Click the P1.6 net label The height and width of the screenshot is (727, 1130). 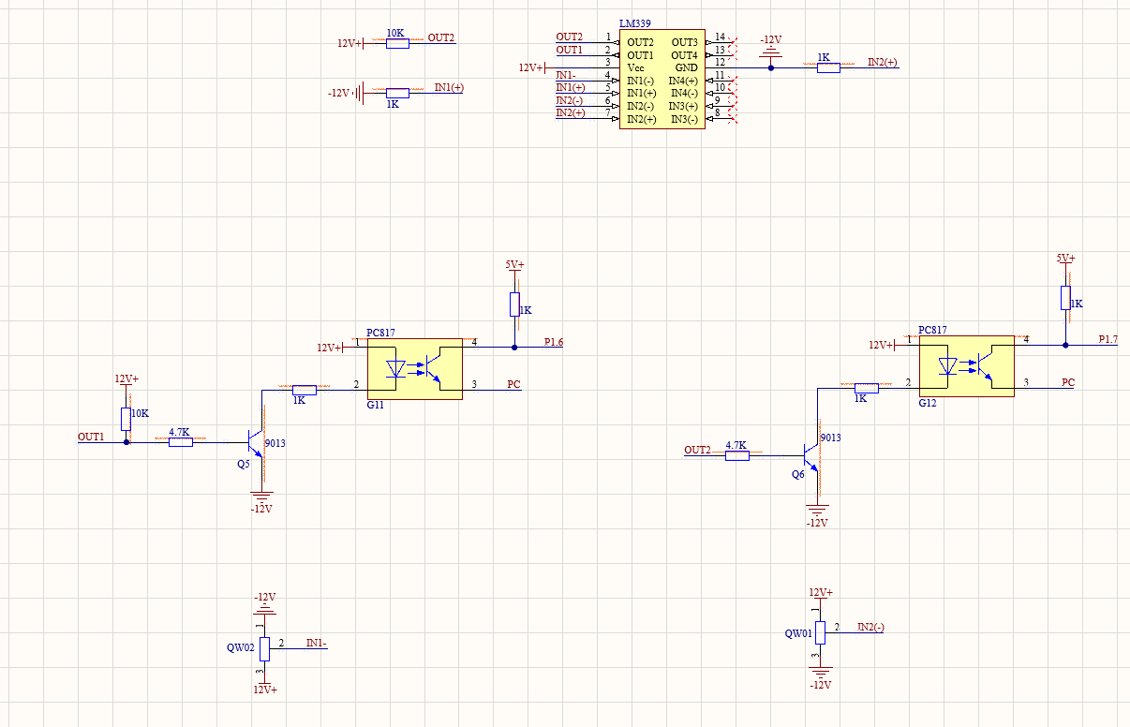click(554, 342)
